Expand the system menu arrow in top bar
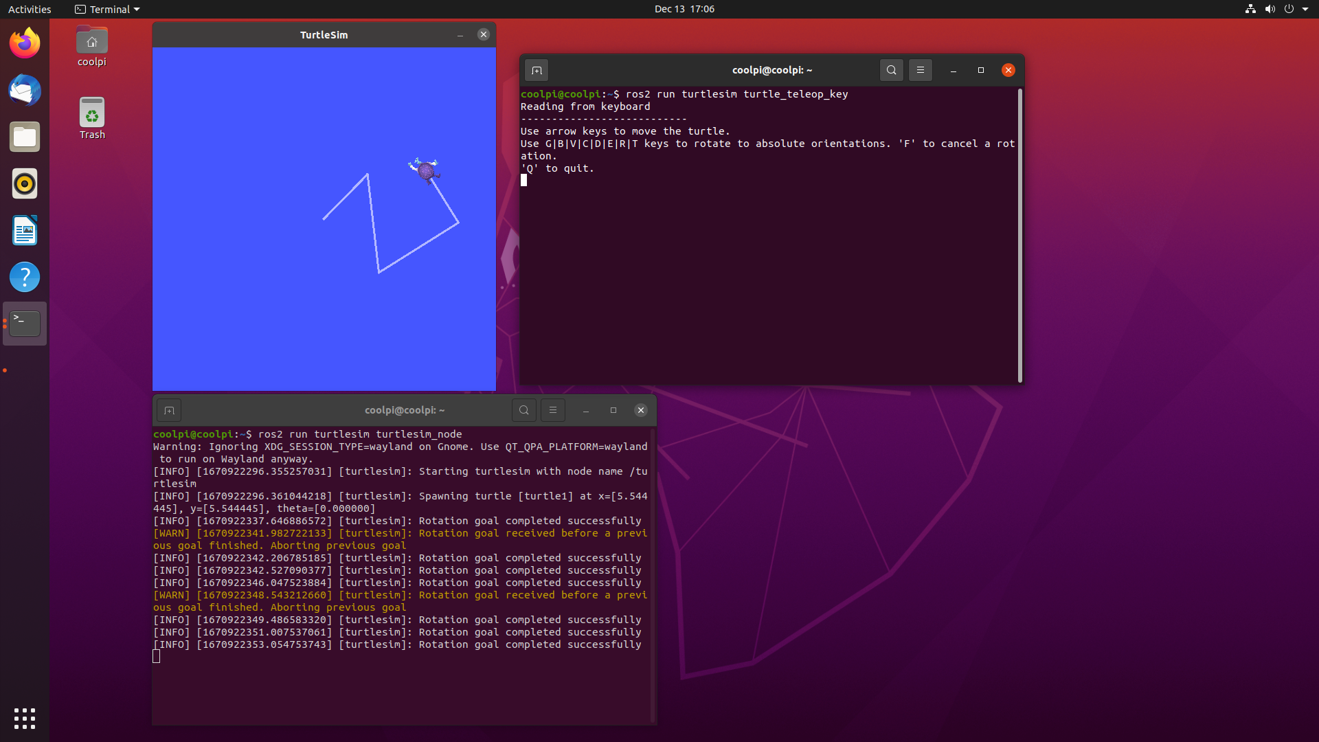The image size is (1319, 742). point(1305,9)
